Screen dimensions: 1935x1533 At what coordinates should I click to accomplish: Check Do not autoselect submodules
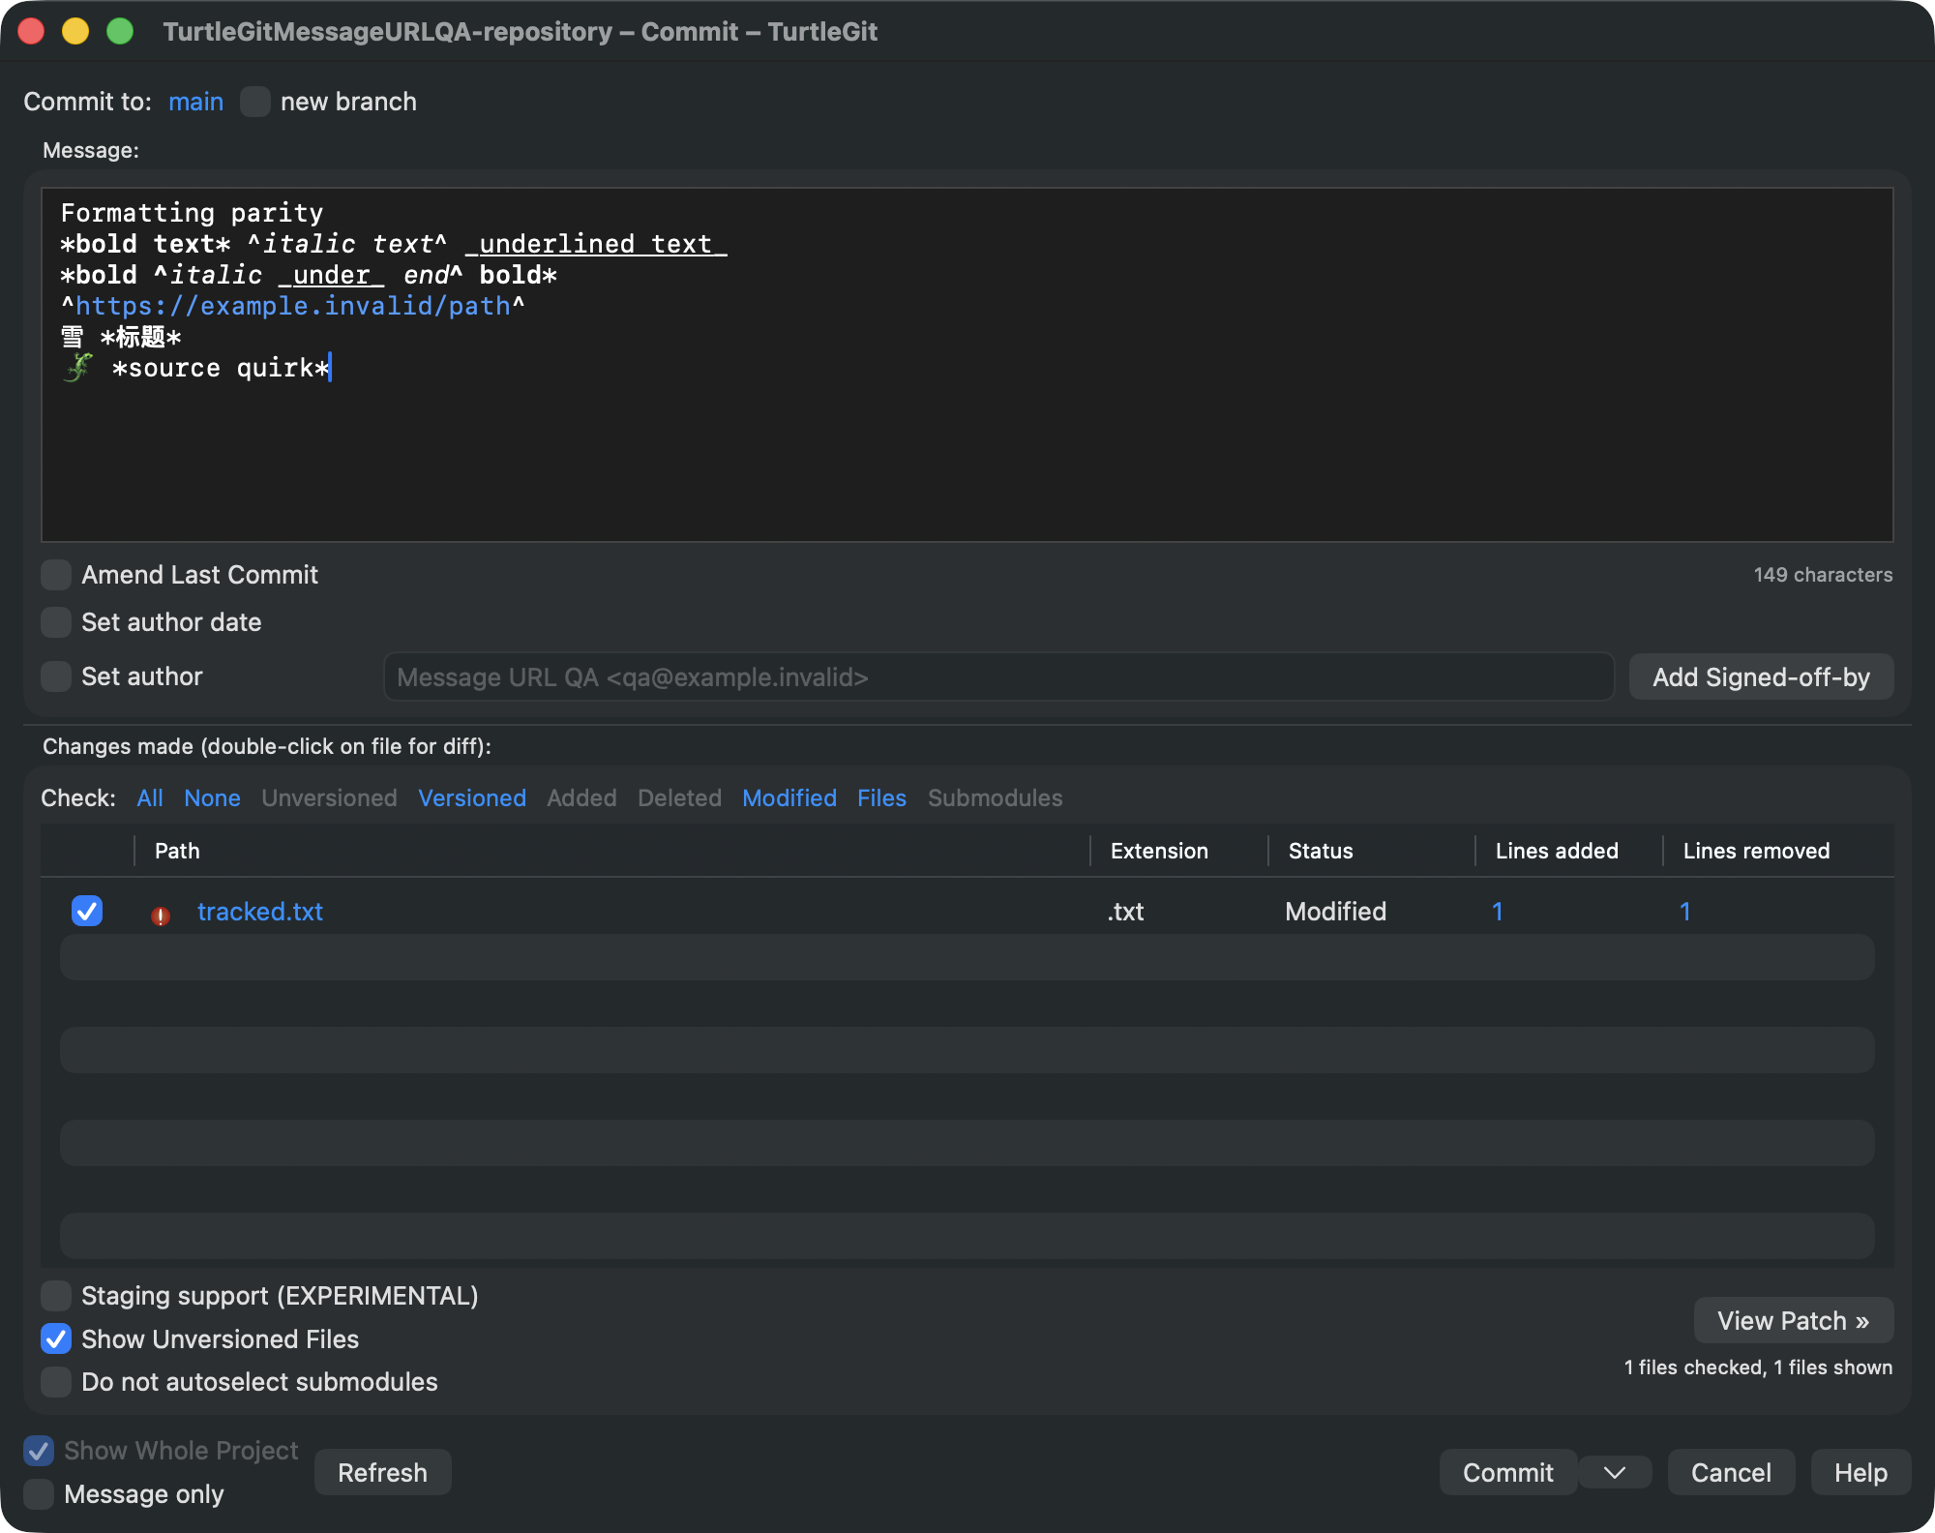(56, 1382)
